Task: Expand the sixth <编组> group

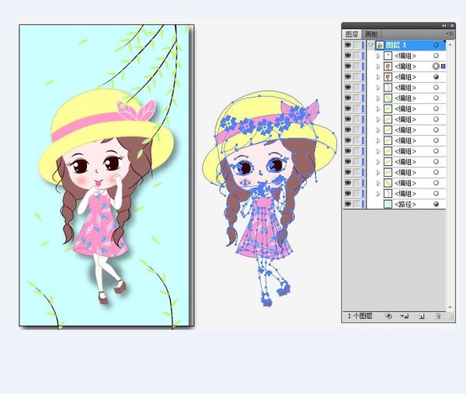Action: pos(378,109)
